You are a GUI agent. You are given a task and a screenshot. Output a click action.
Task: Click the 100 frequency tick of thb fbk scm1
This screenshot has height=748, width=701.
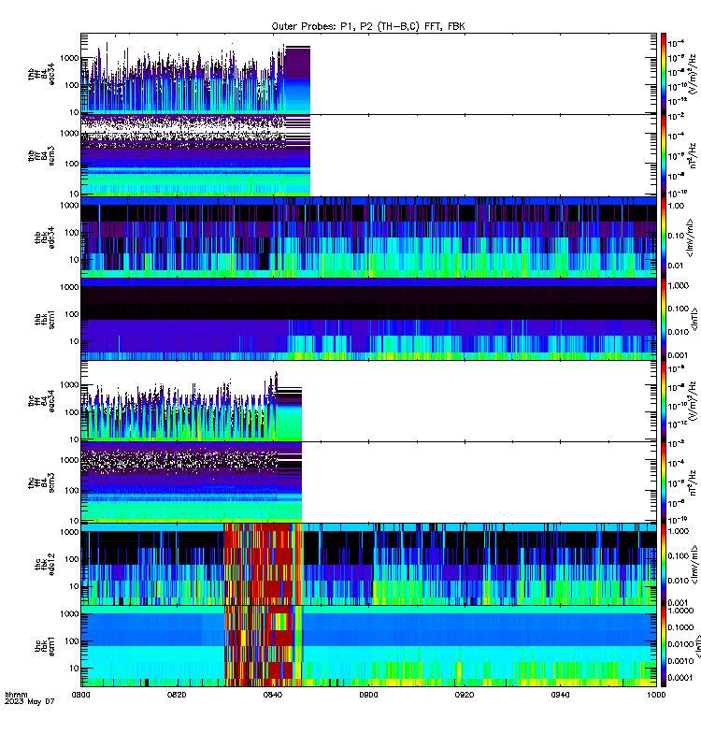[x=71, y=314]
